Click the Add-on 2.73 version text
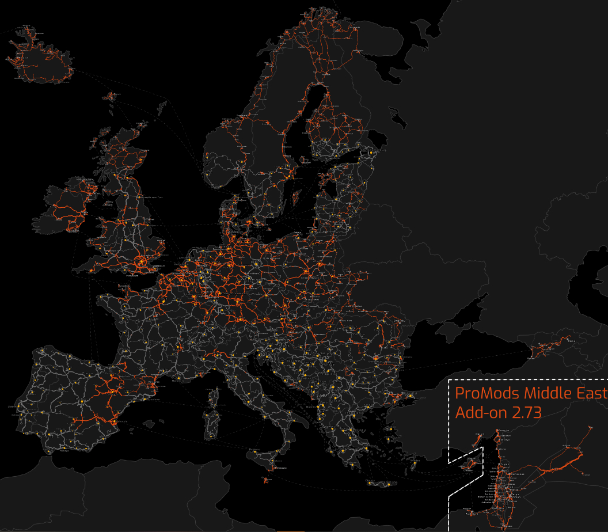Viewport: 608px width, 532px height. click(x=498, y=413)
